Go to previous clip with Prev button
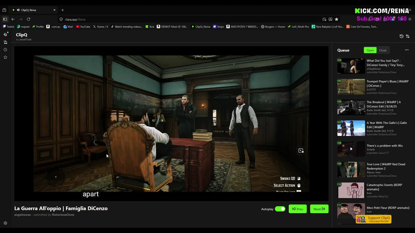This screenshot has height=233, width=415. tap(298, 209)
